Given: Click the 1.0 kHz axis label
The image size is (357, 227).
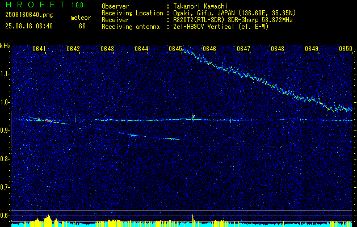Looking at the screenshot, I should [4, 102].
